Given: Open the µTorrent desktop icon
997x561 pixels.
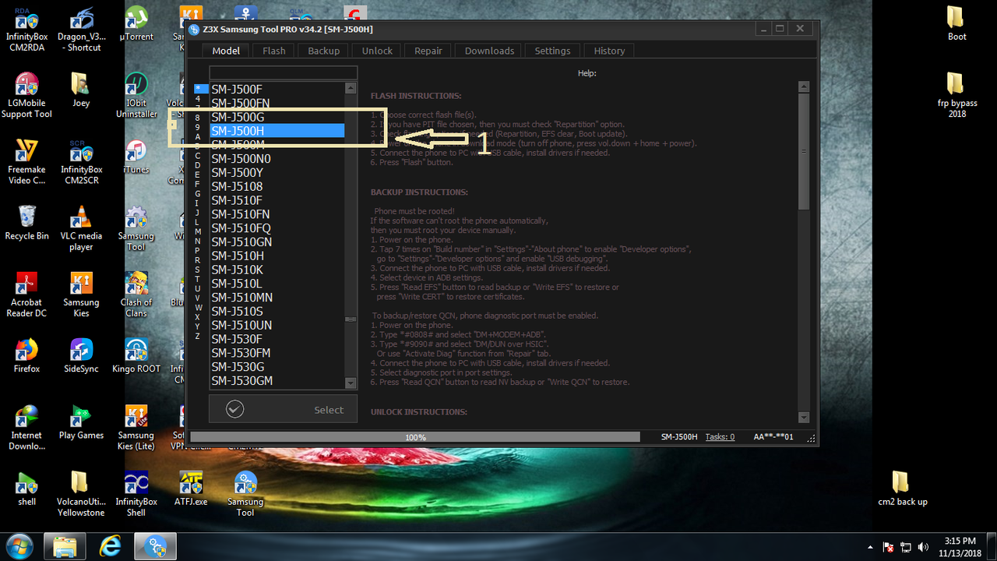Looking at the screenshot, I should click(136, 24).
